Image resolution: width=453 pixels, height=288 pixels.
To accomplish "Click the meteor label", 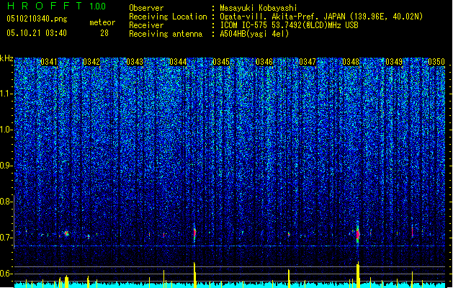I will [102, 22].
